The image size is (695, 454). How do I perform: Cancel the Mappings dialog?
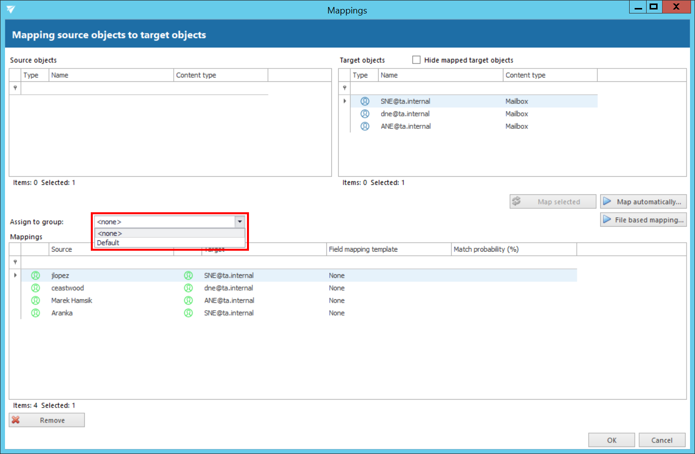(x=662, y=440)
